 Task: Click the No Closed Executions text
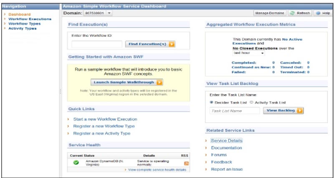[x=255, y=48]
